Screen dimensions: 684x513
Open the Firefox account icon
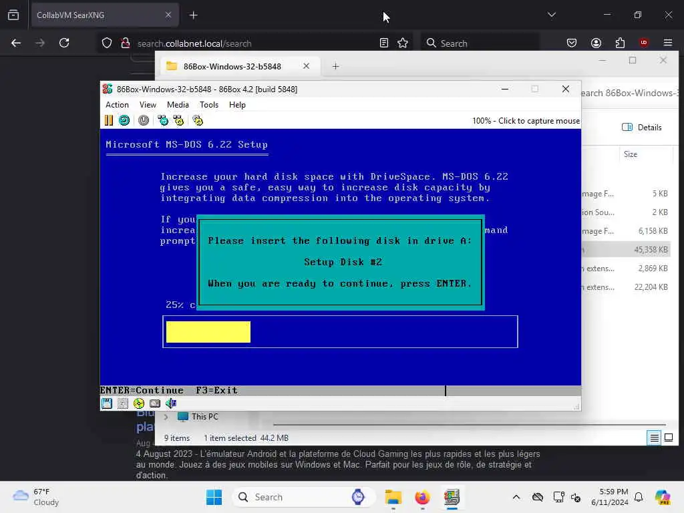pyautogui.click(x=596, y=43)
